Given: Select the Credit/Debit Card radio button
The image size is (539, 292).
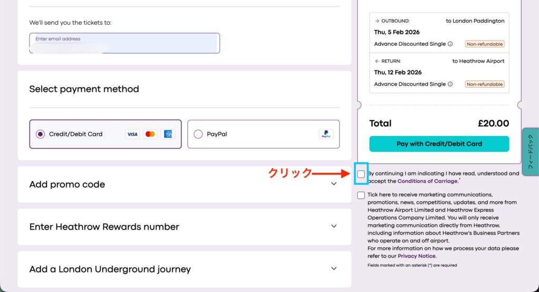Looking at the screenshot, I should click(41, 134).
